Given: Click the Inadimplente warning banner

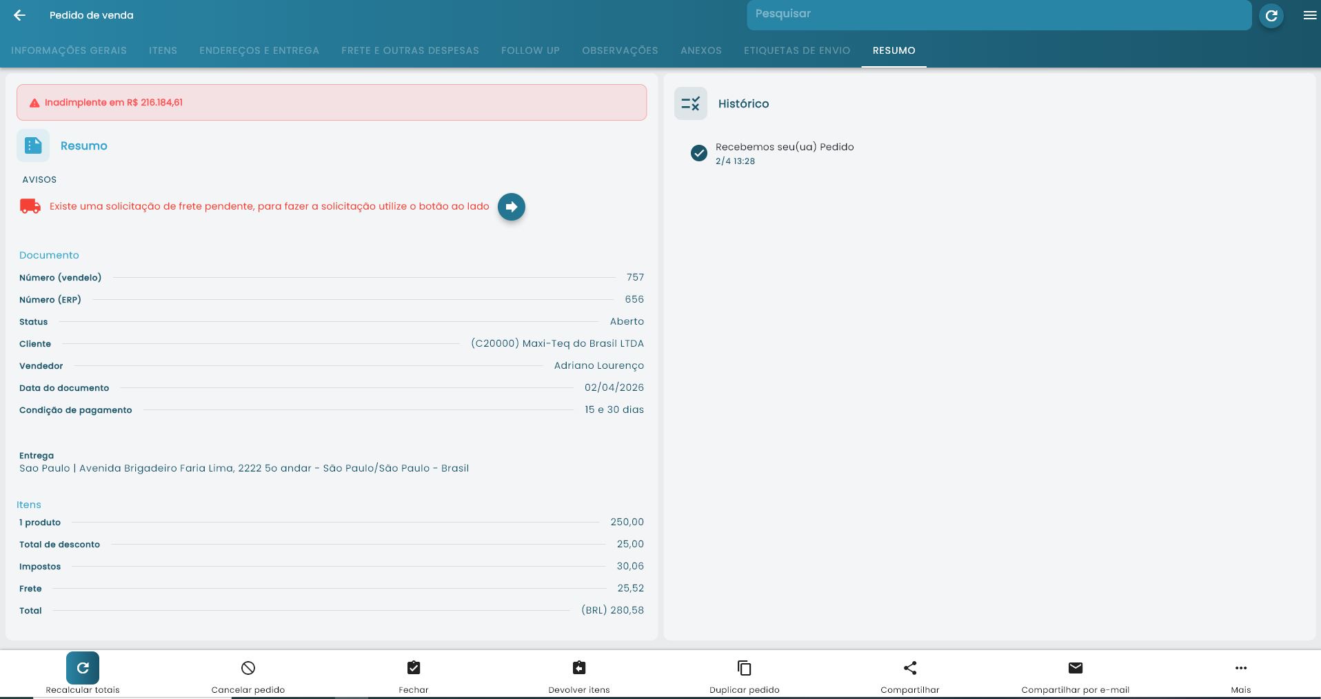Looking at the screenshot, I should click(x=331, y=103).
